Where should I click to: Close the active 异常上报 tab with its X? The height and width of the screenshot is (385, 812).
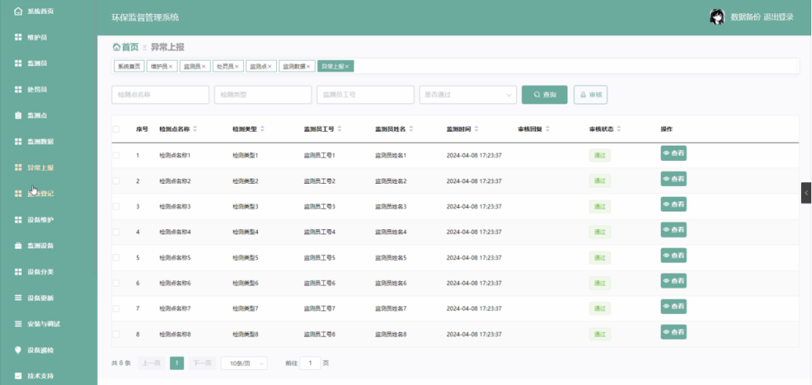347,66
